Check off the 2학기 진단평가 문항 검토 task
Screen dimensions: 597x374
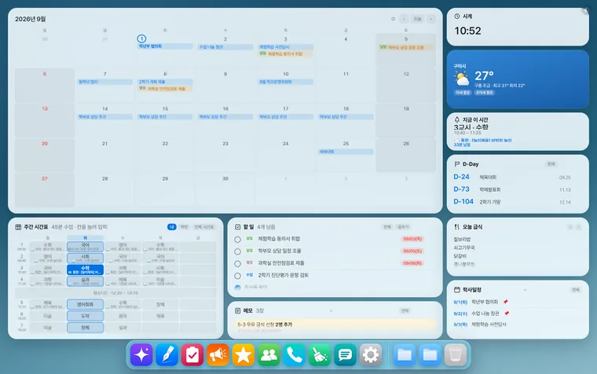click(237, 276)
